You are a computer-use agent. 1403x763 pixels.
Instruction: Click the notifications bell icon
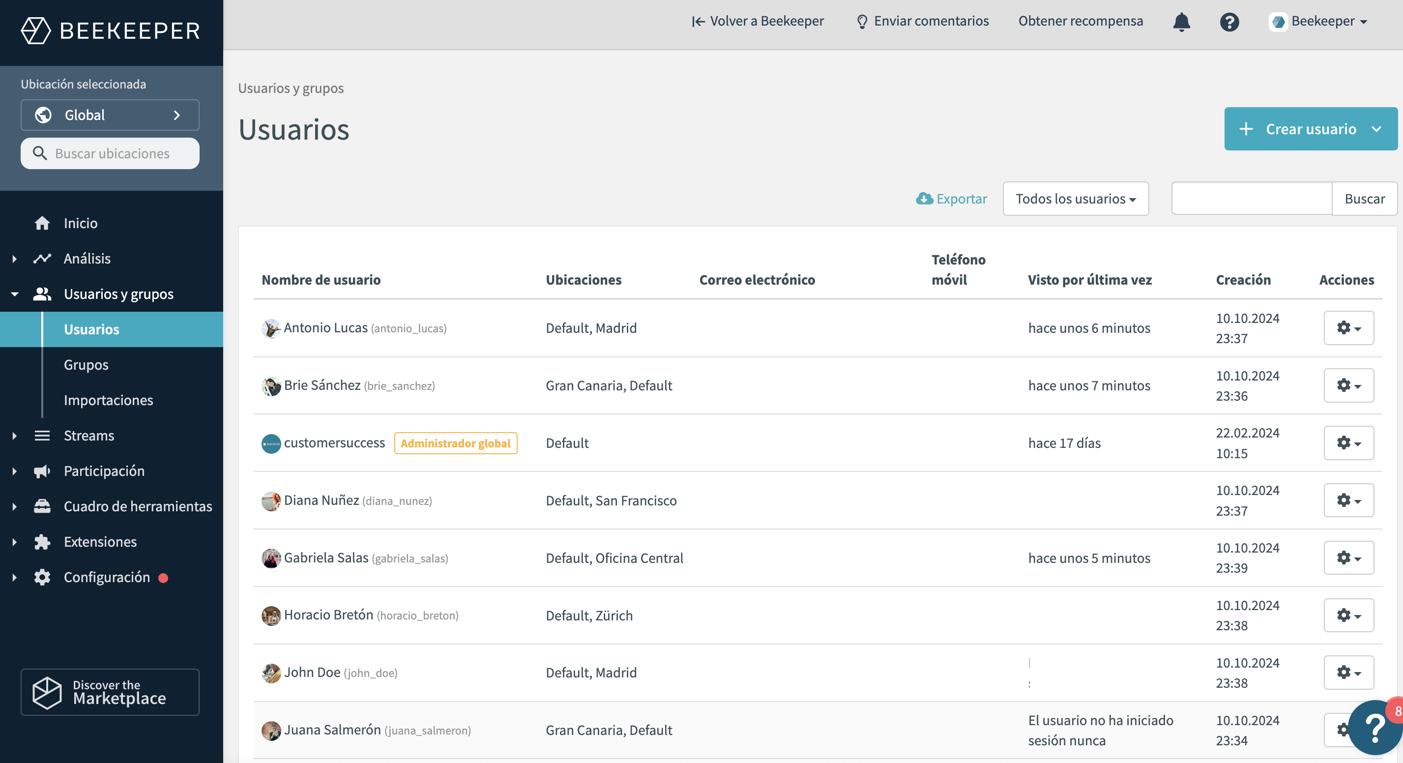1181,22
